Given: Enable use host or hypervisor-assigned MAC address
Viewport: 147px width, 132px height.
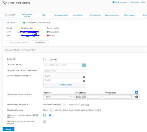Looking at the screenshot, I should [44, 115].
